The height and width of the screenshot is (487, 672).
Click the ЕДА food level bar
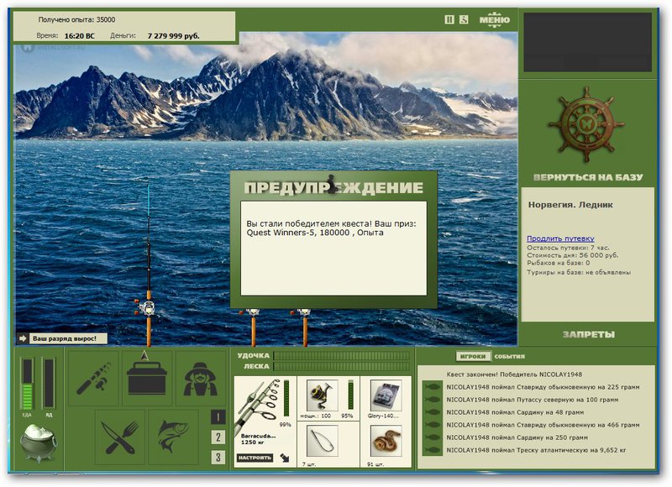[28, 385]
